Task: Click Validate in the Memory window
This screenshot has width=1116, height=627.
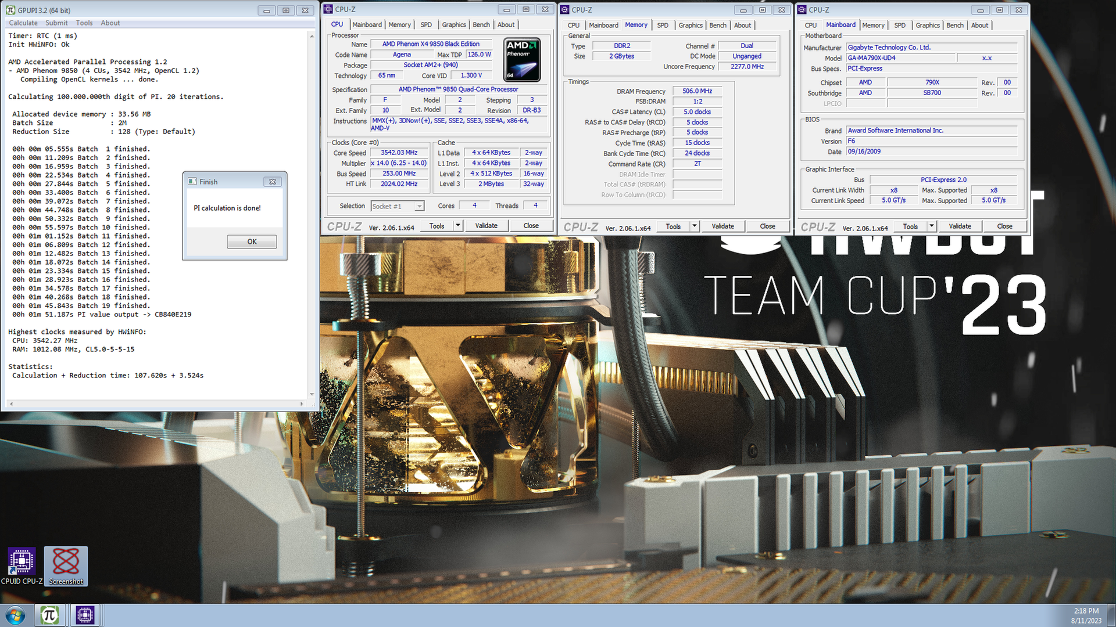Action: tap(723, 226)
